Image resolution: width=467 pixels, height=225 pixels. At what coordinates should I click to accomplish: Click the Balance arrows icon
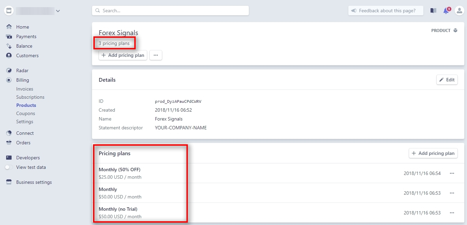pyautogui.click(x=9, y=46)
